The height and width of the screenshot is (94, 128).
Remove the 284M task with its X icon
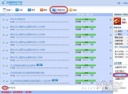pyautogui.click(x=111, y=50)
